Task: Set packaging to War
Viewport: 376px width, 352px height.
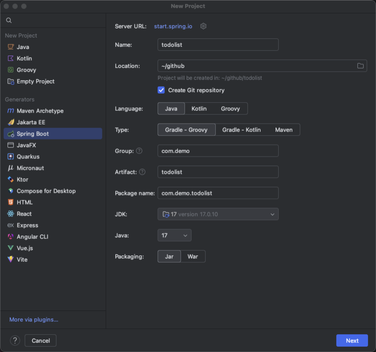Action: point(193,256)
